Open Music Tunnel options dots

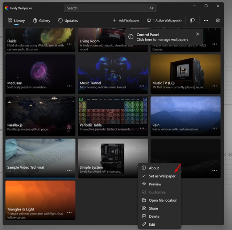(x=142, y=86)
